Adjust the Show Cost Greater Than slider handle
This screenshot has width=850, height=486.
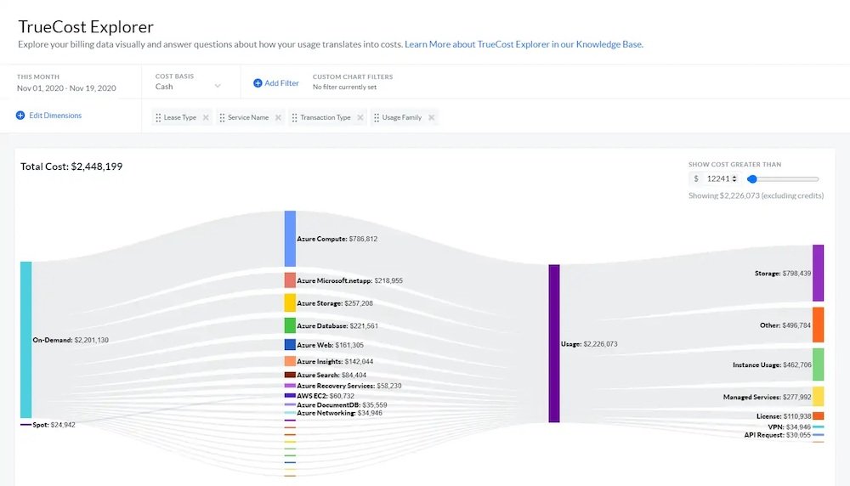tap(752, 178)
